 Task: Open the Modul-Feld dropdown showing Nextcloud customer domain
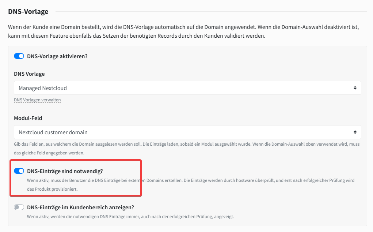click(x=183, y=132)
